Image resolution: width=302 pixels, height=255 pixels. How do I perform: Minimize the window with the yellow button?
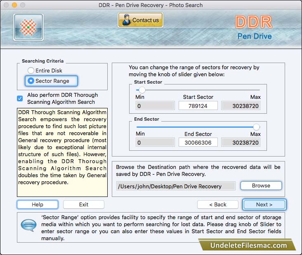click(14, 5)
